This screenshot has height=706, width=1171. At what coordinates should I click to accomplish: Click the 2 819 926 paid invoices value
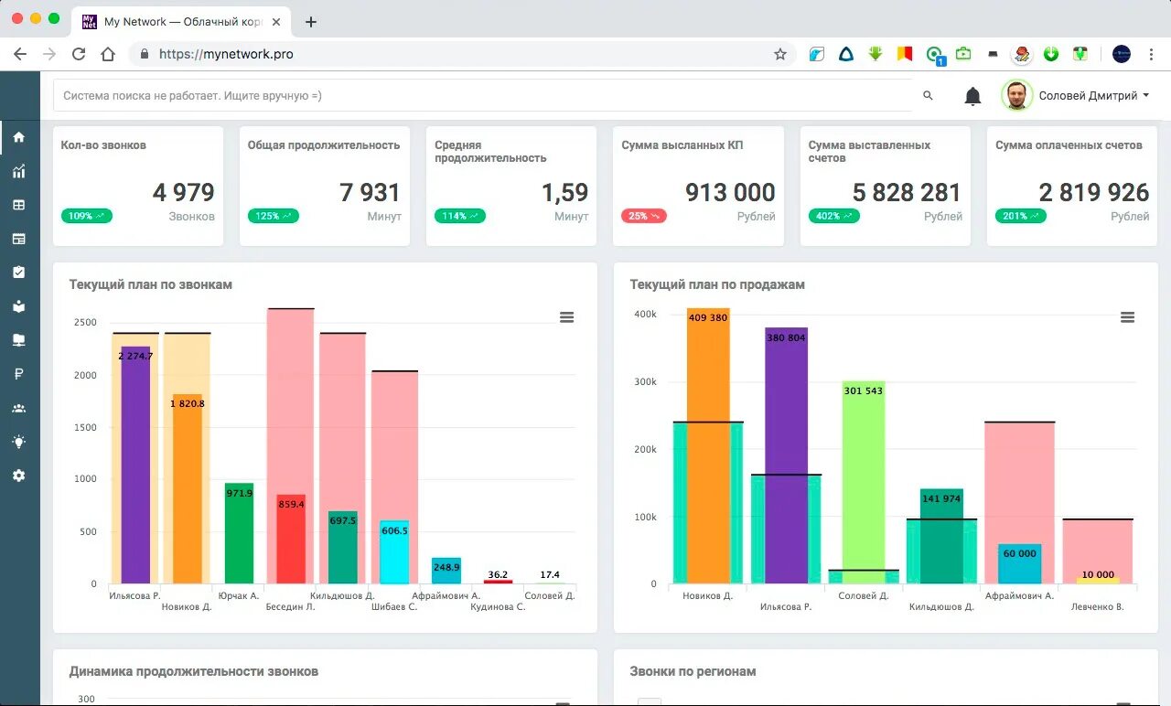tap(1093, 192)
